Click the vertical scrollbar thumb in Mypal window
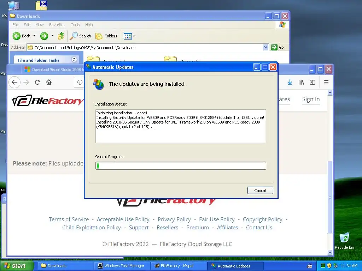362x271 pixels. click(x=330, y=197)
